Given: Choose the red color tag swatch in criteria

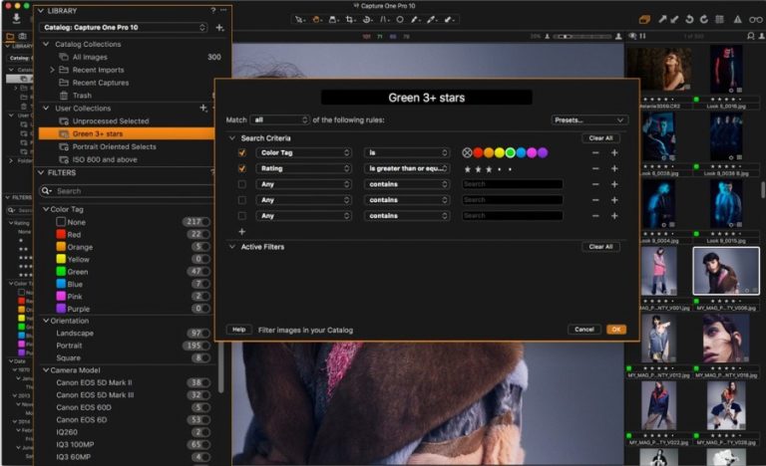Looking at the screenshot, I should pos(478,152).
